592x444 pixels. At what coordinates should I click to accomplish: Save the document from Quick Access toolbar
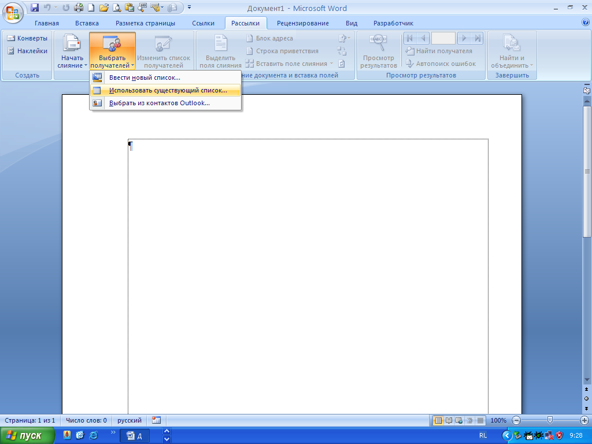[35, 7]
